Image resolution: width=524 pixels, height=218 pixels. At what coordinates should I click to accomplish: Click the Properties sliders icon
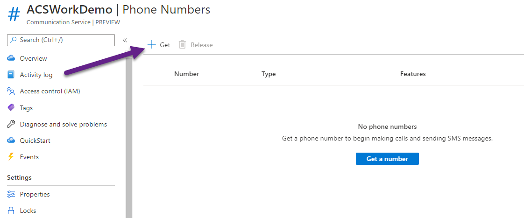[x=11, y=194]
